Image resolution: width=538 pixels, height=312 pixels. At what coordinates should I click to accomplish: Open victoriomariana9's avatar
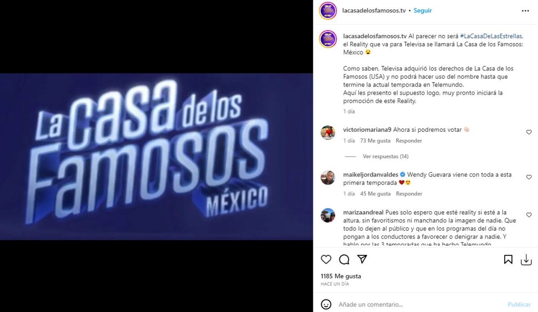(x=328, y=133)
